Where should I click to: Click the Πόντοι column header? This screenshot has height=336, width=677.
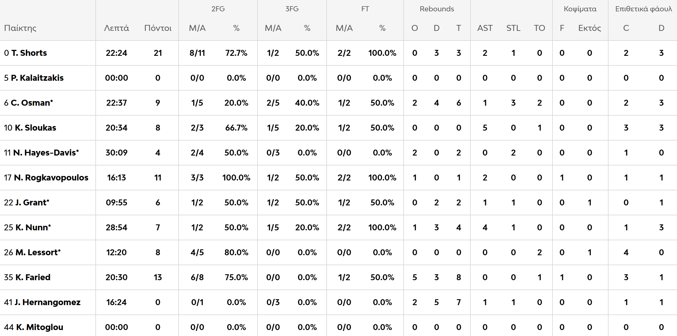[x=158, y=28]
